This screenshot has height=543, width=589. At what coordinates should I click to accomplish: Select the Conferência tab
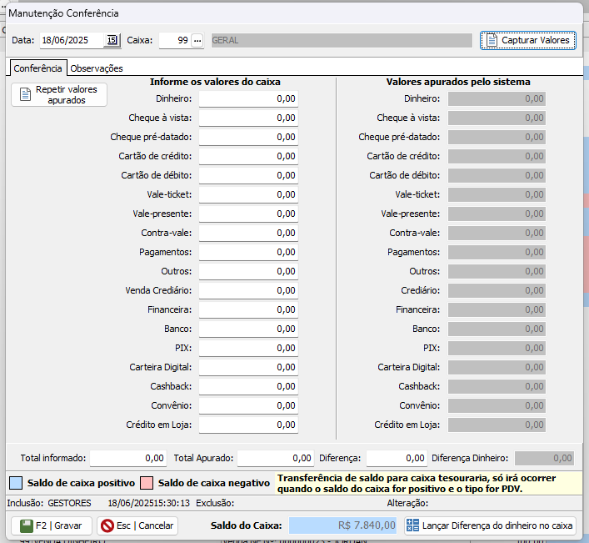click(x=38, y=68)
